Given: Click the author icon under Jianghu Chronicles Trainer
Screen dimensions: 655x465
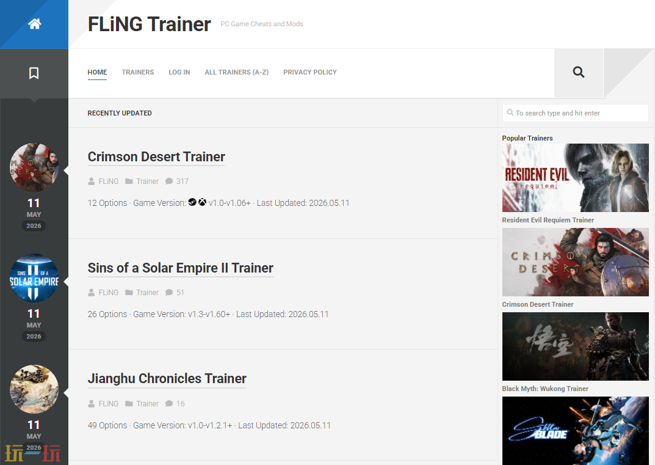Looking at the screenshot, I should (91, 403).
